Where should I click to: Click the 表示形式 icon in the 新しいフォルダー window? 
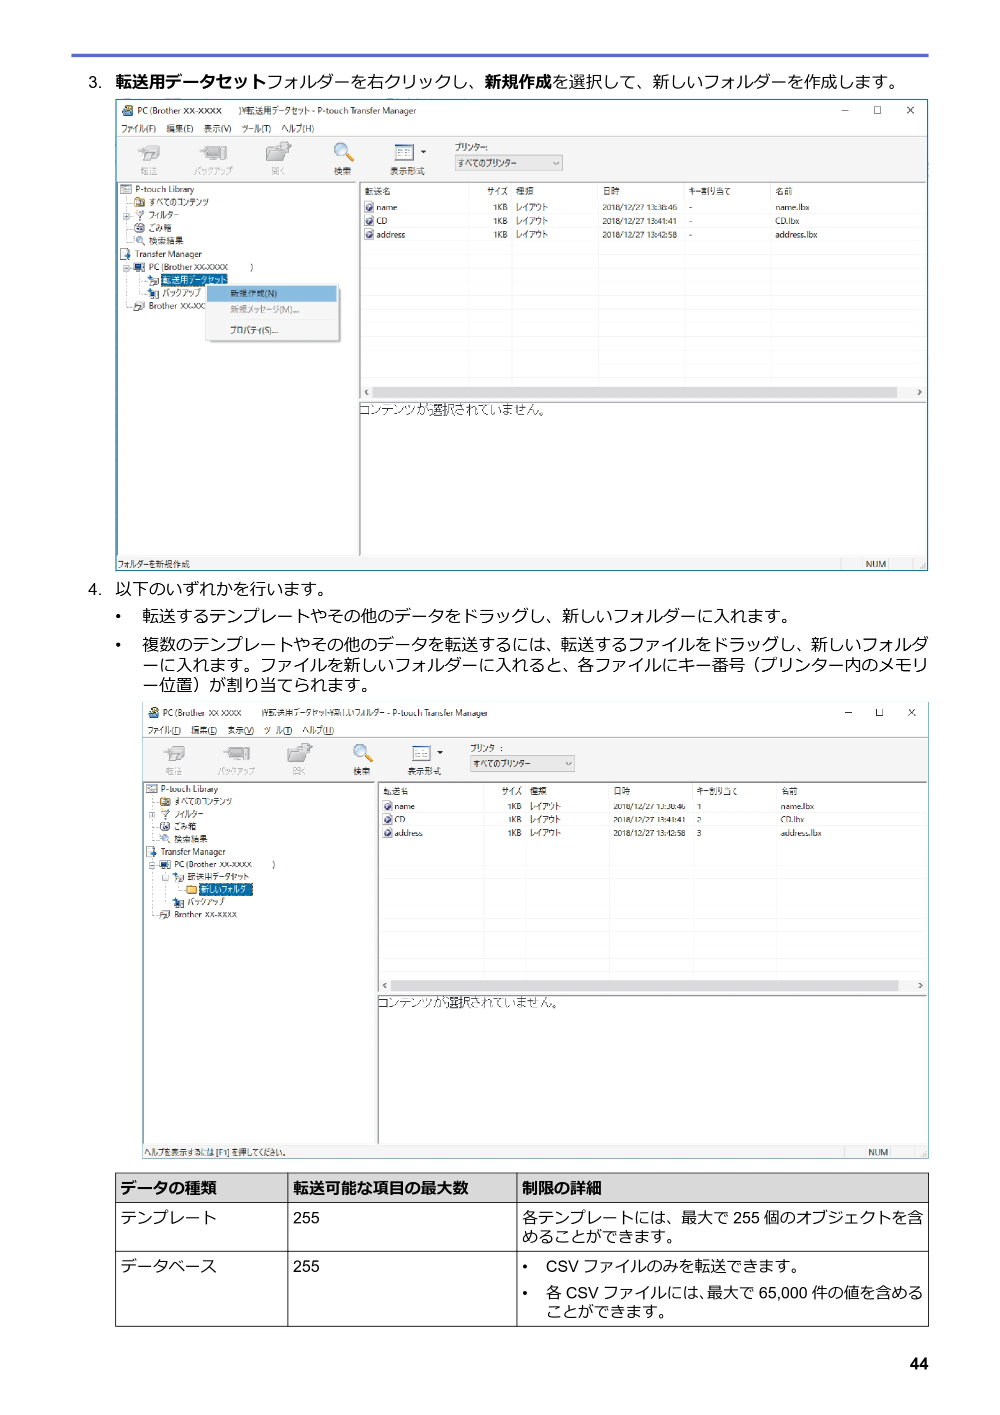point(421,753)
